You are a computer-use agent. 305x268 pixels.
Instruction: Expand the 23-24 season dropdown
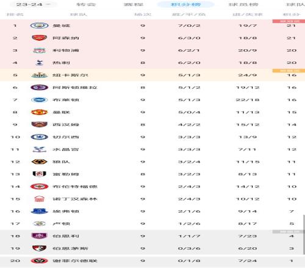click(x=34, y=4)
